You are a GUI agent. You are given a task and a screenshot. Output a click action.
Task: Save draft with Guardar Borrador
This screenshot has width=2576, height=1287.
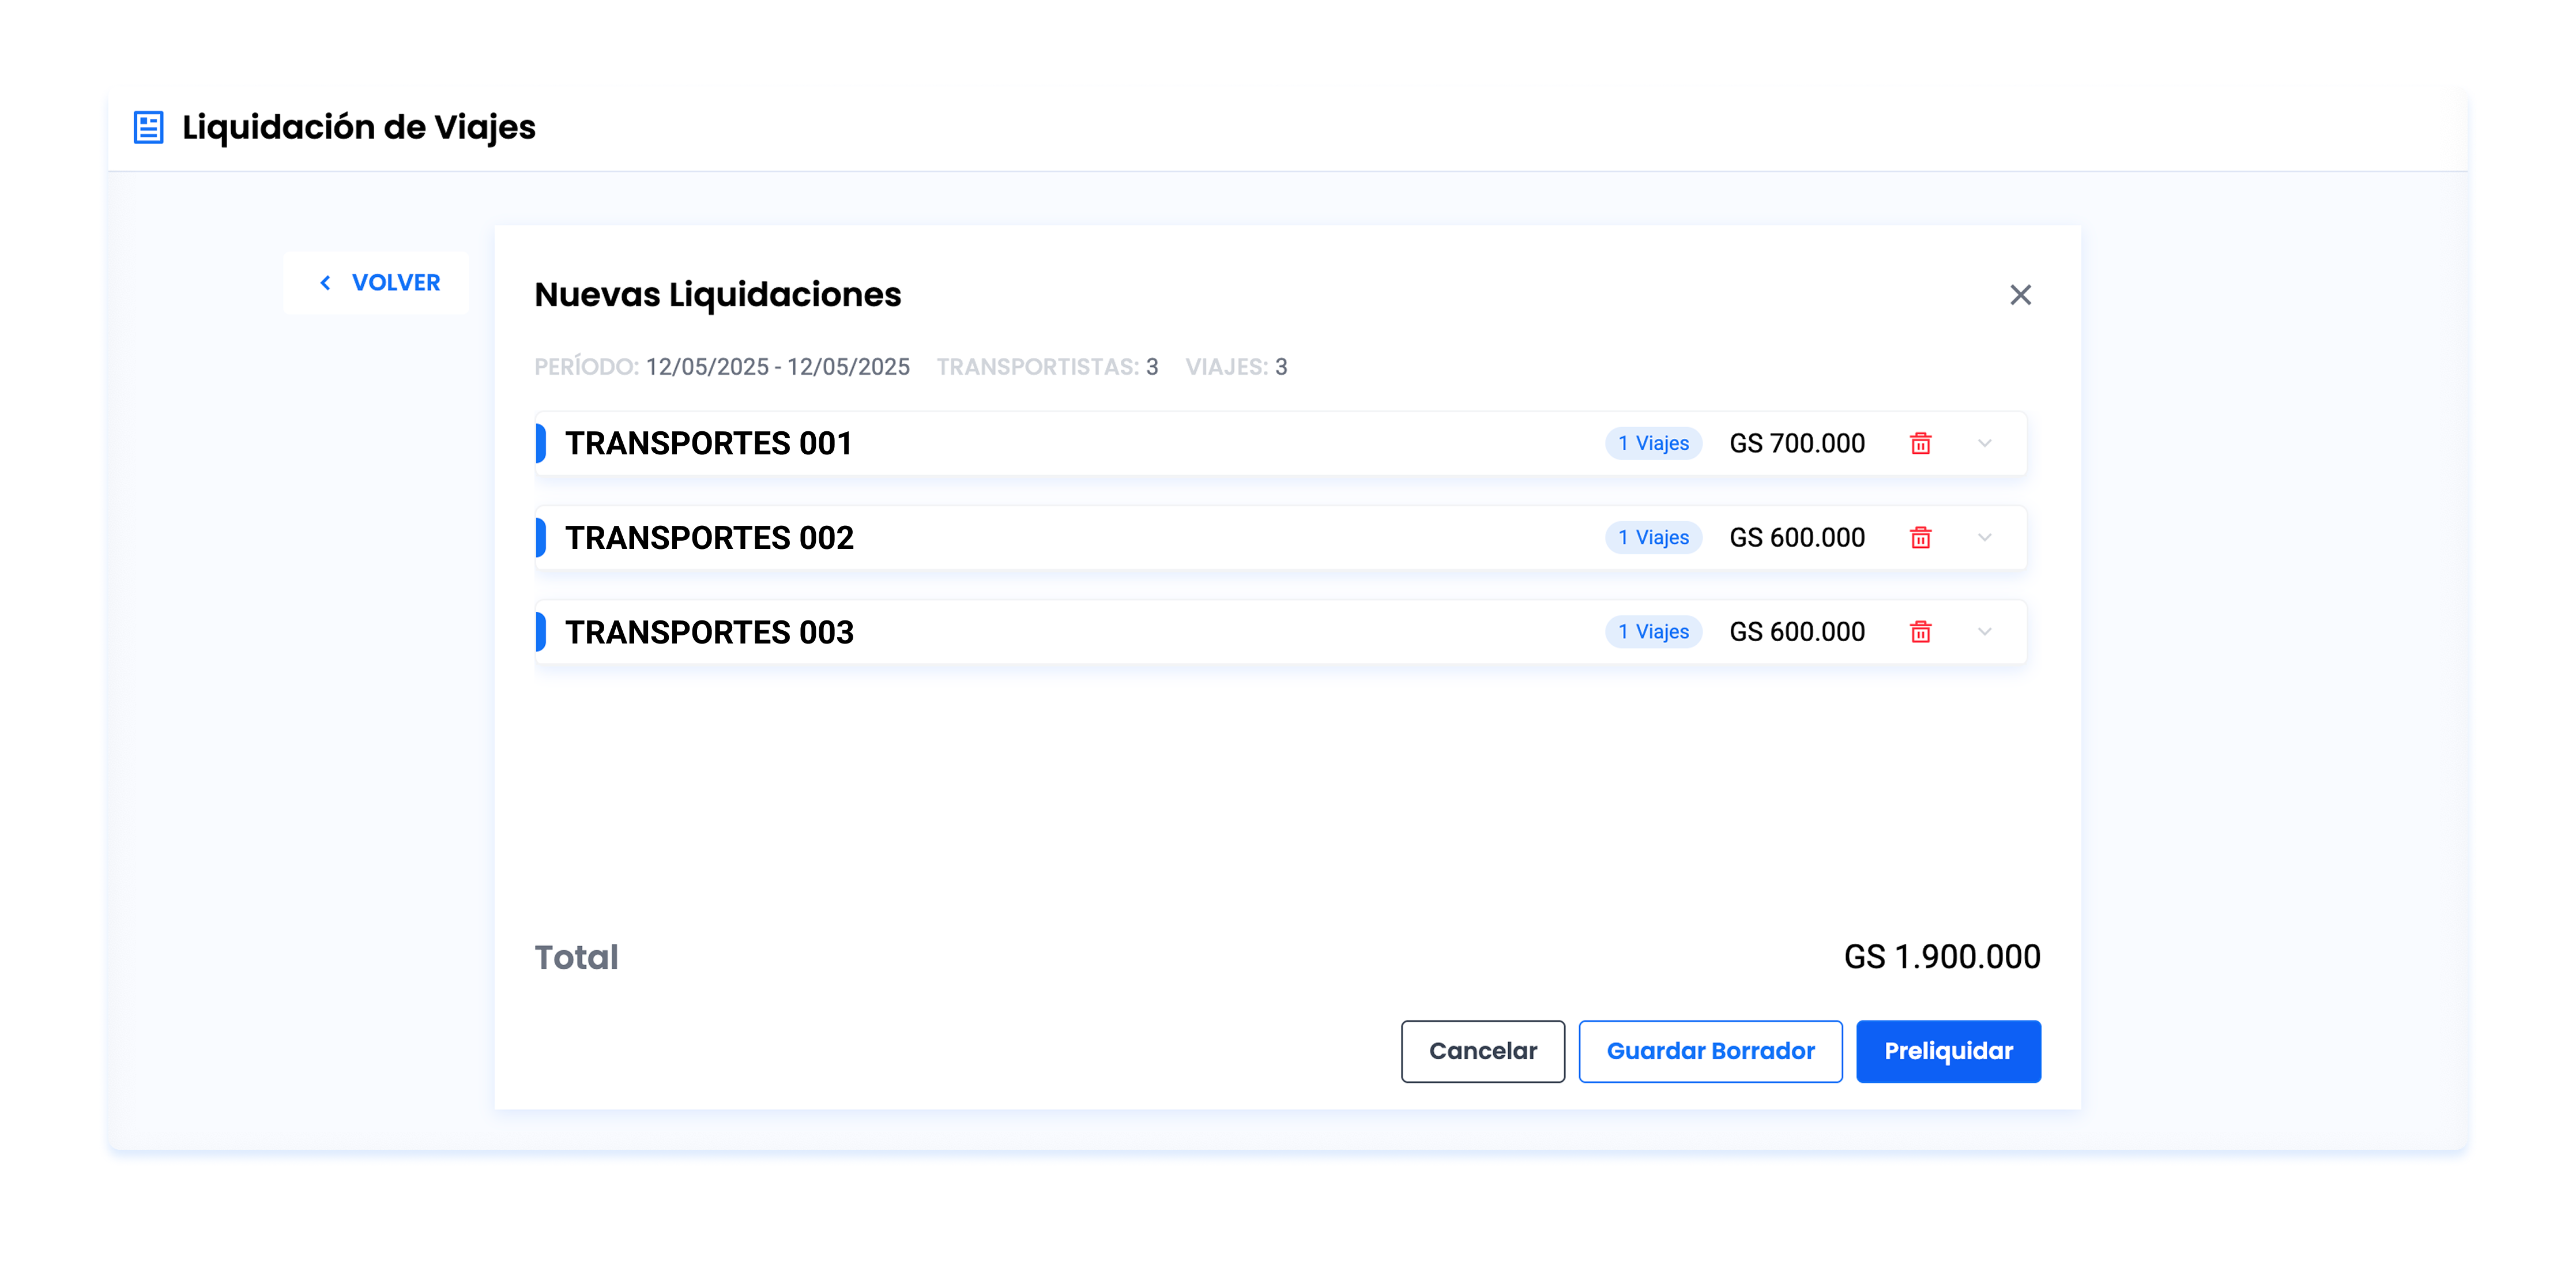(x=1710, y=1051)
